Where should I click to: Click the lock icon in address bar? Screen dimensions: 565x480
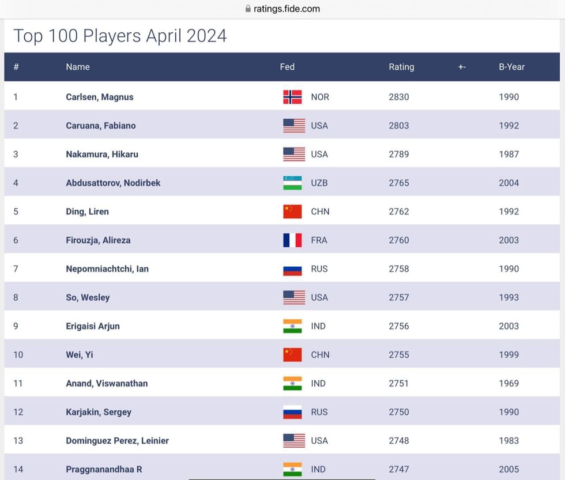pos(248,9)
